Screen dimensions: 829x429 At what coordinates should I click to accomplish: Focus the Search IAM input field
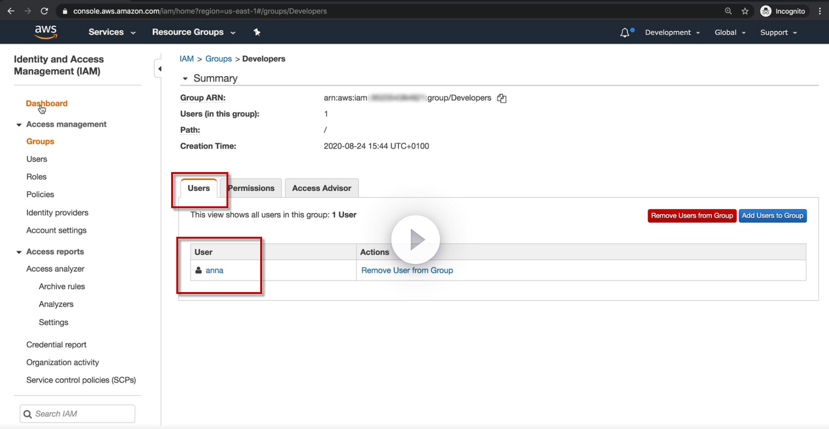(77, 414)
